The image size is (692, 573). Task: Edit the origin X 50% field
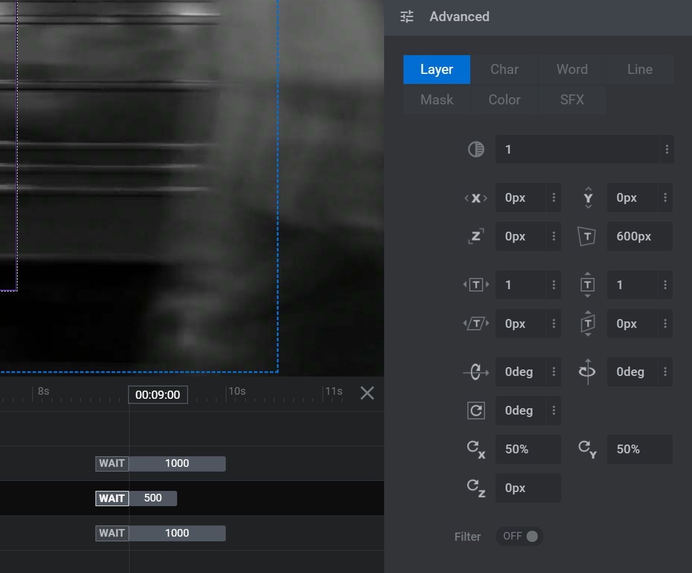click(x=528, y=449)
